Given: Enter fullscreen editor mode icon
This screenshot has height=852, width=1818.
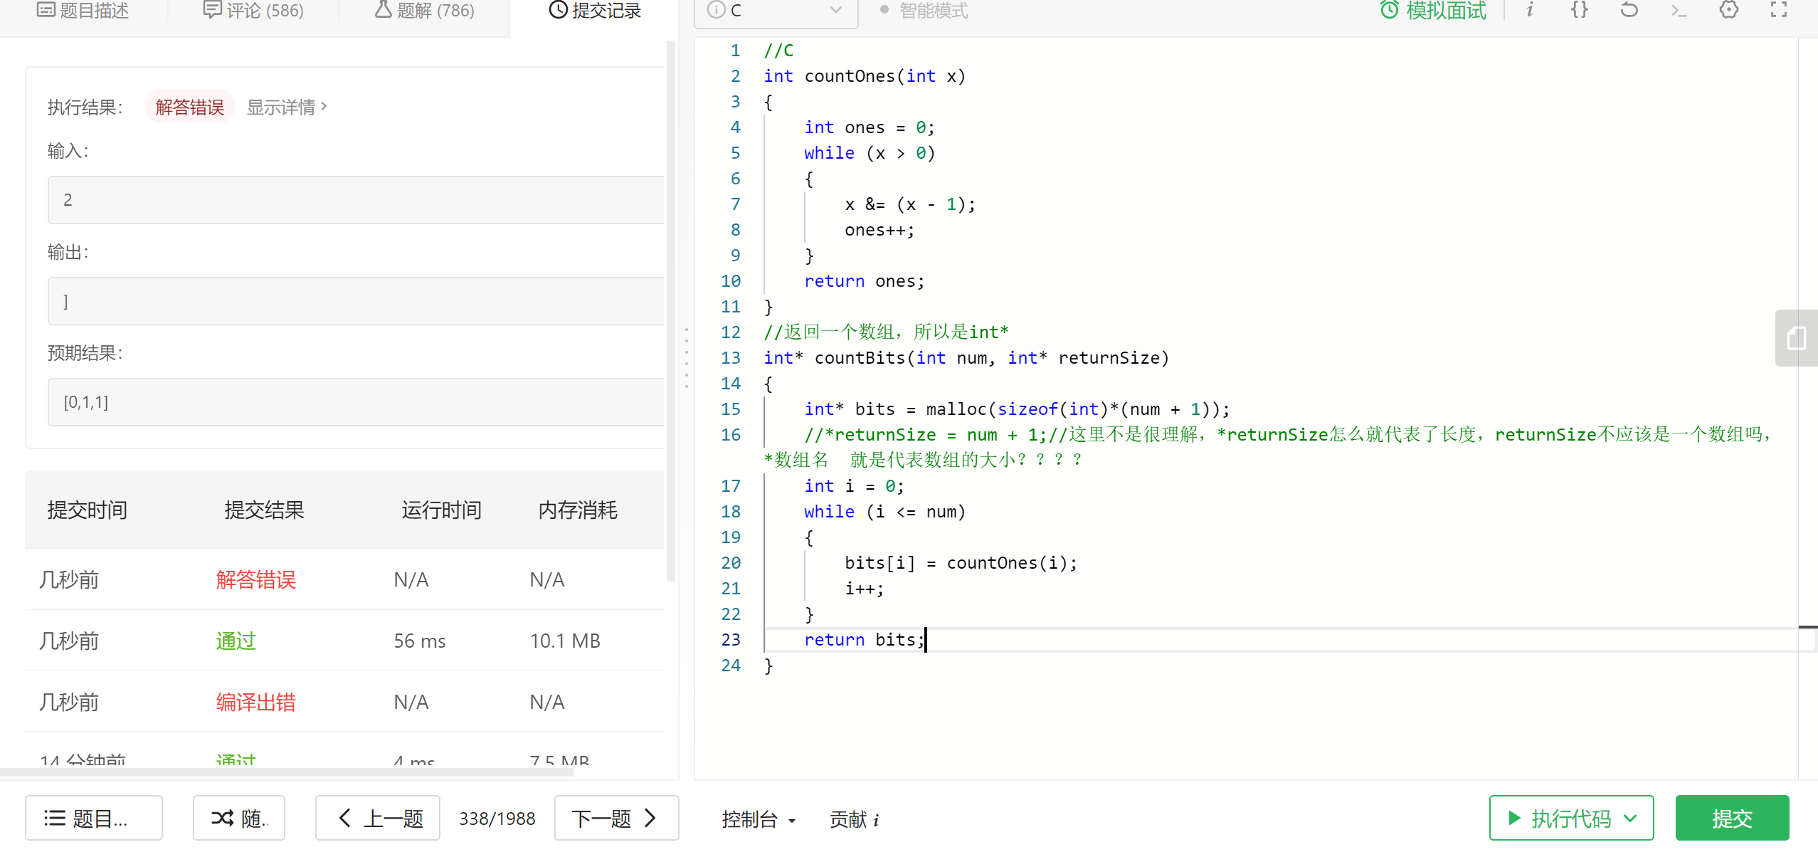Looking at the screenshot, I should 1778,10.
